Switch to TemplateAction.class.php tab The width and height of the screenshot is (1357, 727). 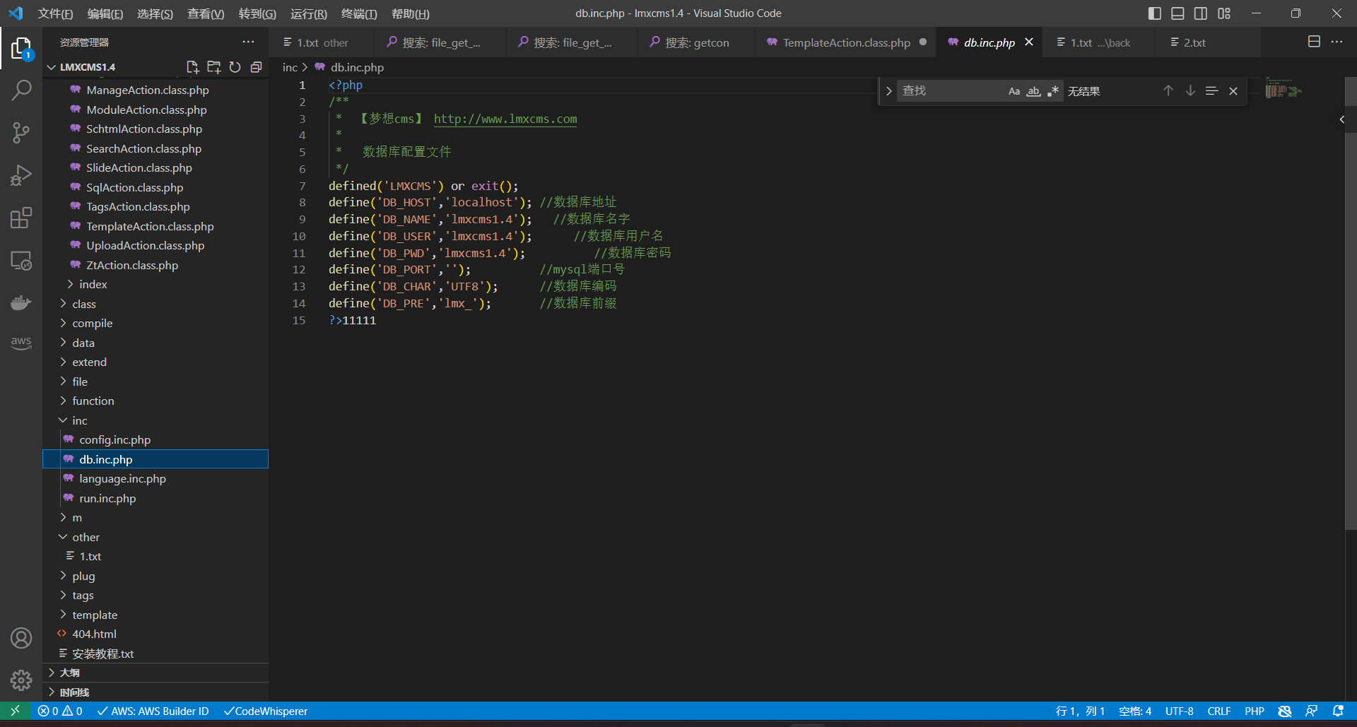[846, 42]
